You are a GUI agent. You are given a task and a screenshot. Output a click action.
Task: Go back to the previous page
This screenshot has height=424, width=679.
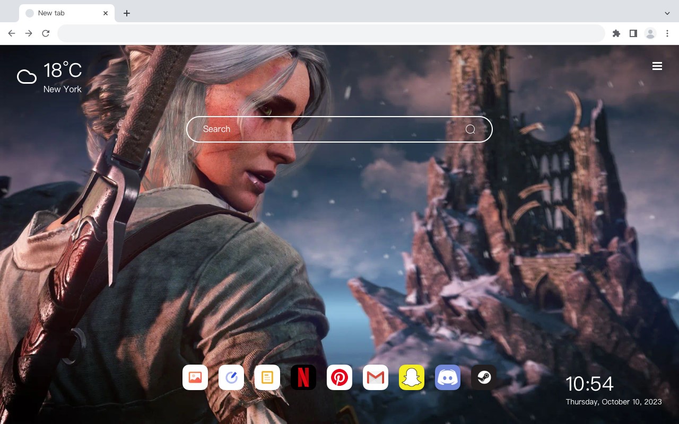(12, 33)
